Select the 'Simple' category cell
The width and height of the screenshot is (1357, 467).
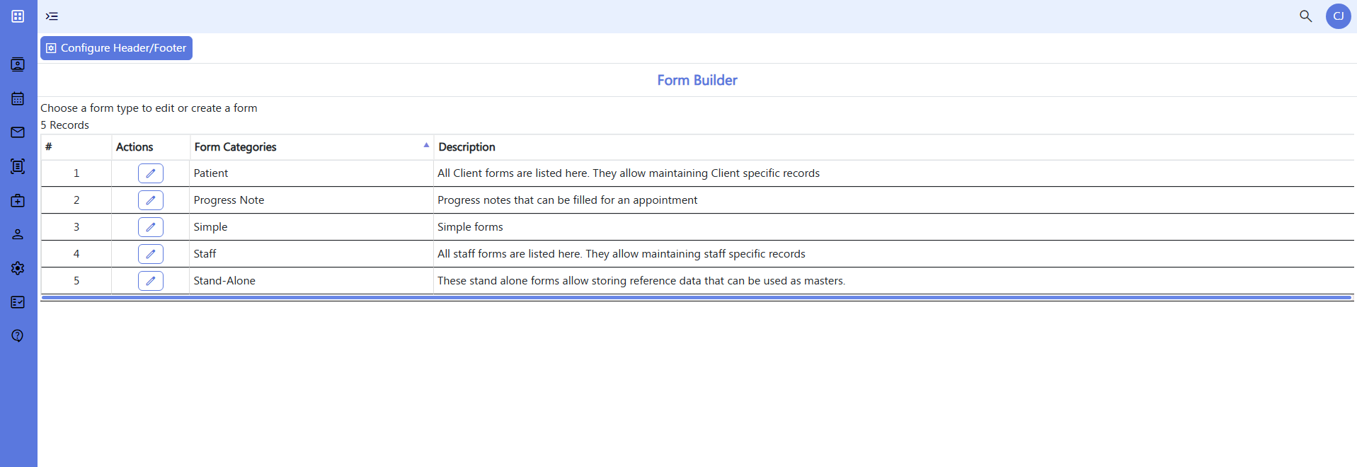pyautogui.click(x=311, y=227)
